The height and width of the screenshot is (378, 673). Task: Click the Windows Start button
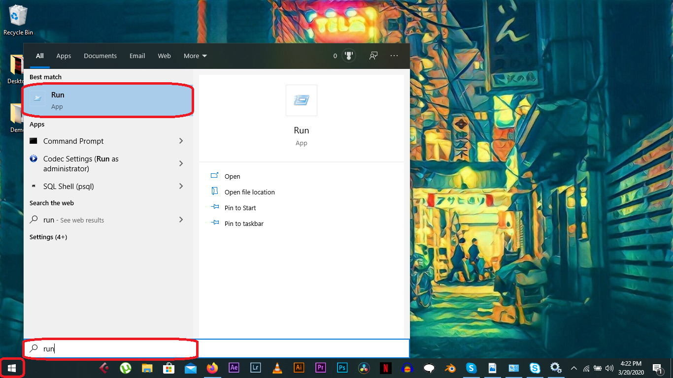coord(12,368)
